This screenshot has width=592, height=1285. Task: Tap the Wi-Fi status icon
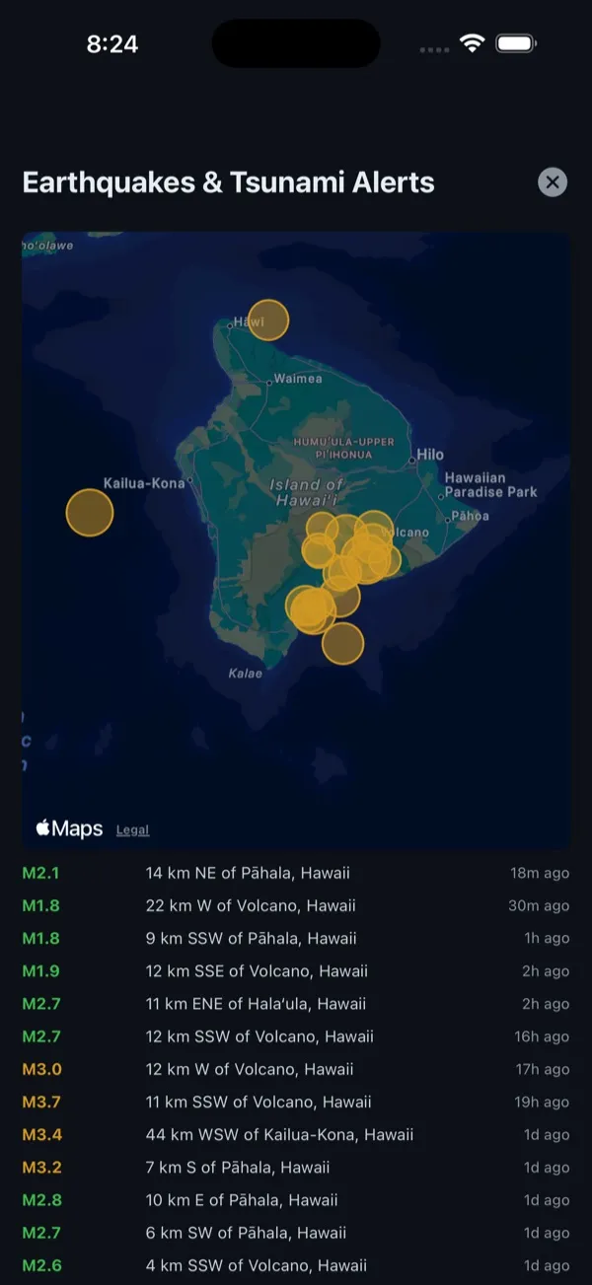tap(473, 43)
